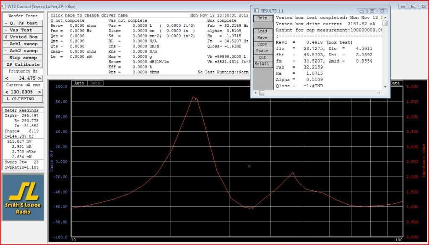Toggle the Vas Test option
The width and height of the screenshot is (429, 245).
point(23,30)
